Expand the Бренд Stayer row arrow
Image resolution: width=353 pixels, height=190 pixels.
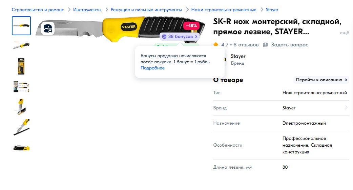(x=346, y=108)
